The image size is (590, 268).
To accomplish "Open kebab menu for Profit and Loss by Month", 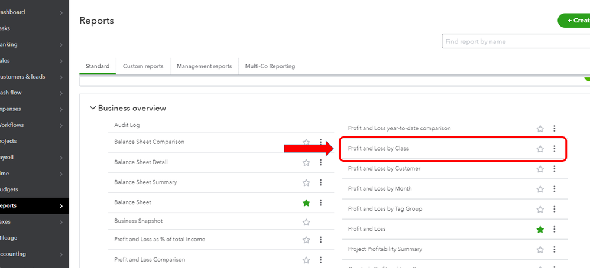I will [554, 189].
